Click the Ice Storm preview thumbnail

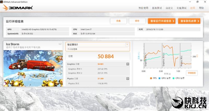pyautogui.click(x=33, y=68)
